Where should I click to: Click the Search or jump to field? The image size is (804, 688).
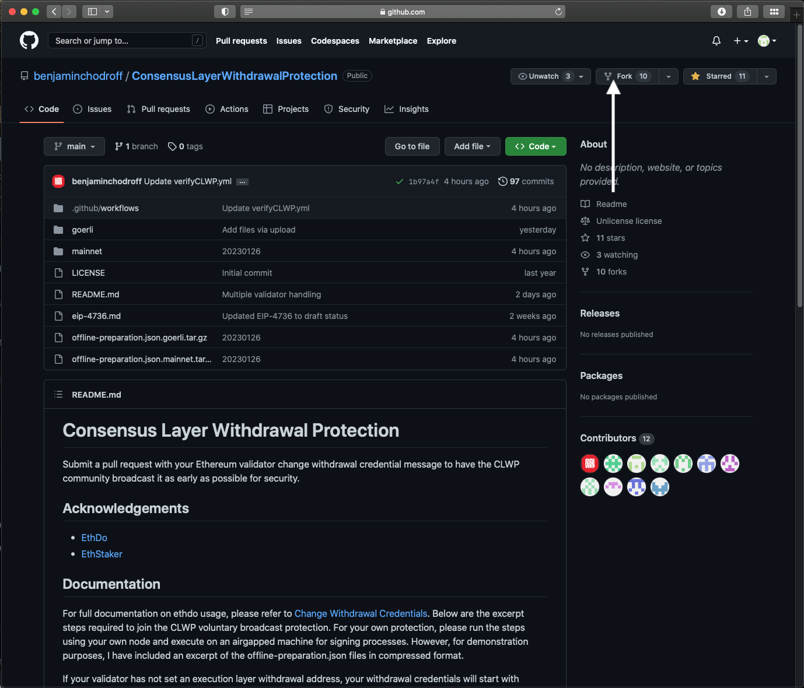[127, 41]
